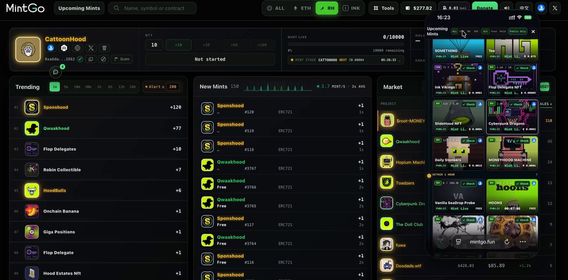
Task: Open the Cyberpunk Dragons mint card
Action: point(512,116)
